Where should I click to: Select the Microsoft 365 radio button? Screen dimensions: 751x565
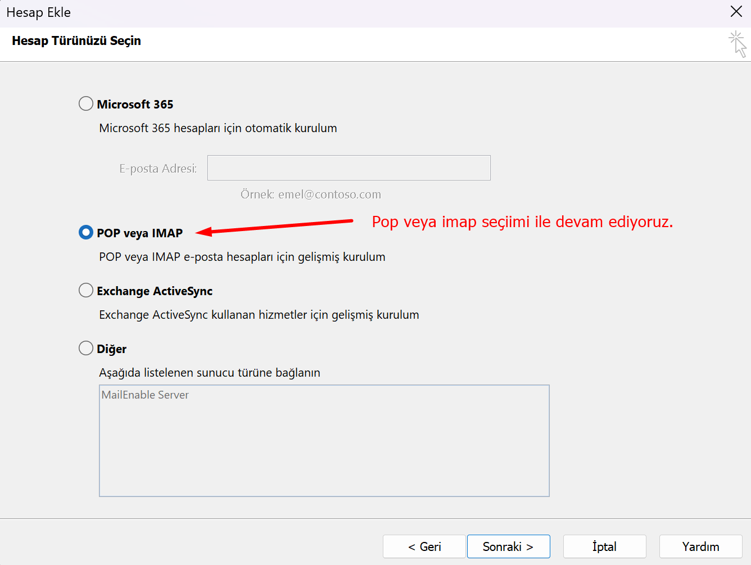pos(85,103)
